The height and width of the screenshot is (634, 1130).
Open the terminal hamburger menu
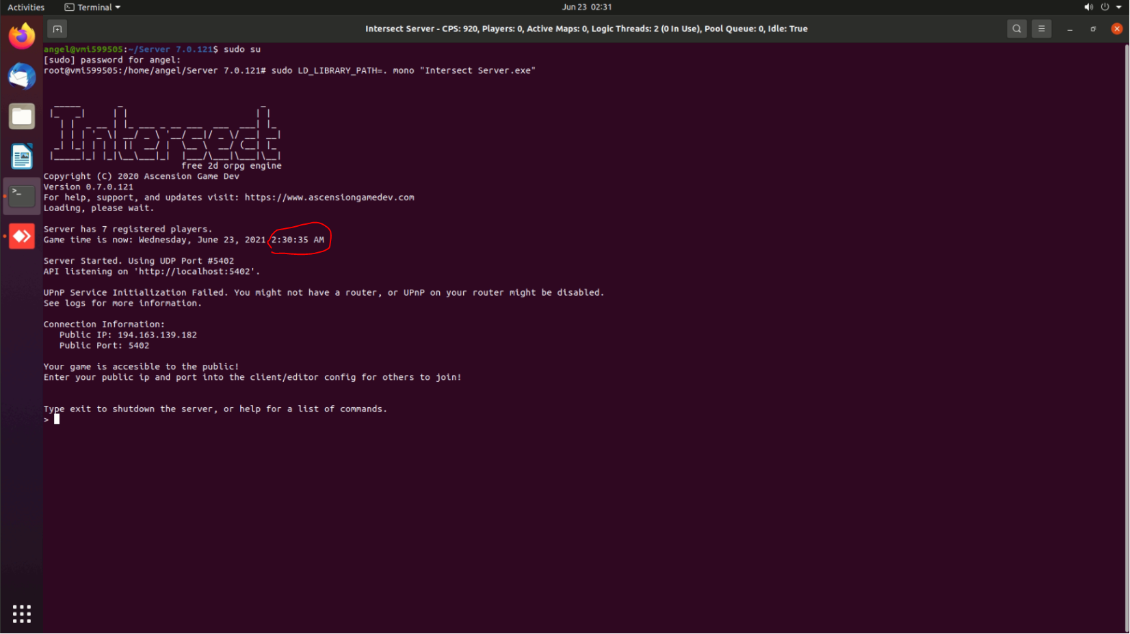[1041, 29]
